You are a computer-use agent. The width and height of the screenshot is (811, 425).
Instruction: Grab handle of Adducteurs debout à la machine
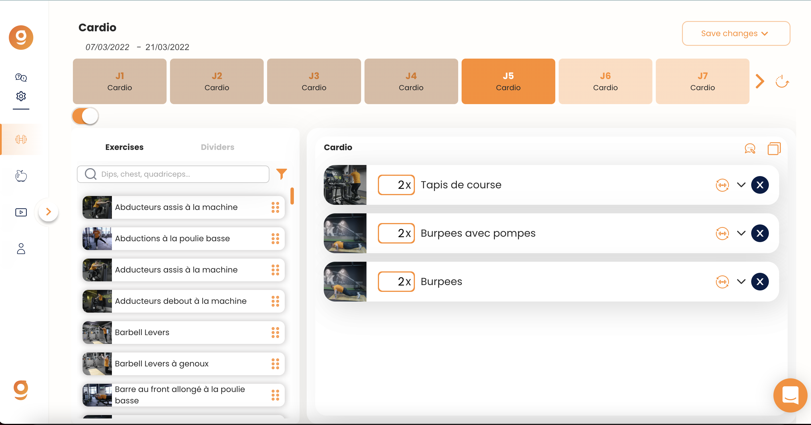[x=275, y=301]
